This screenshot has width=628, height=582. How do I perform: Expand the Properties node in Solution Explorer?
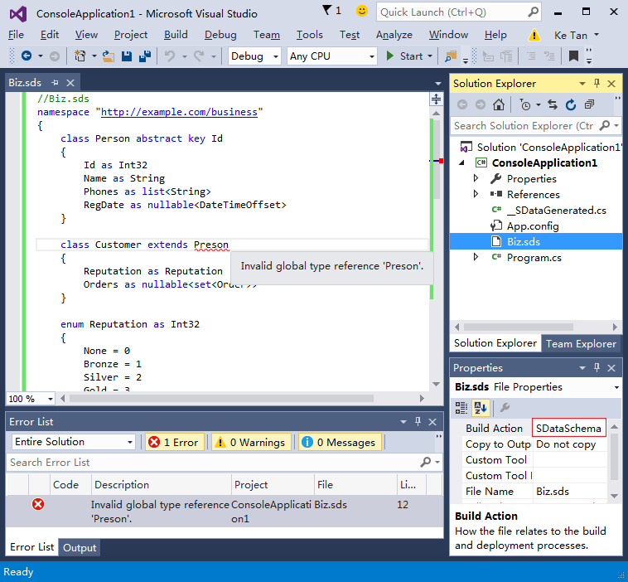pos(476,178)
